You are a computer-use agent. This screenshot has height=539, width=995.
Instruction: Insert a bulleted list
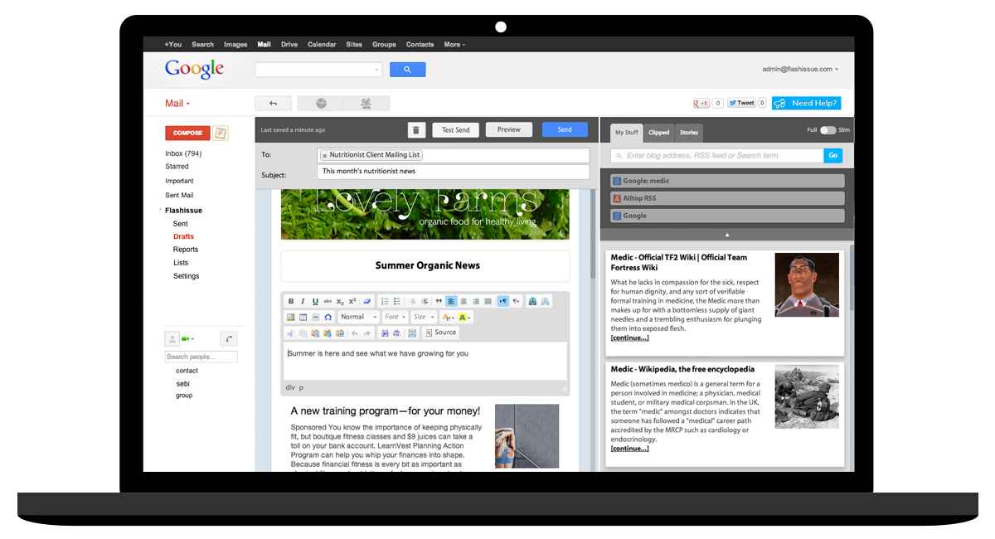coord(397,301)
